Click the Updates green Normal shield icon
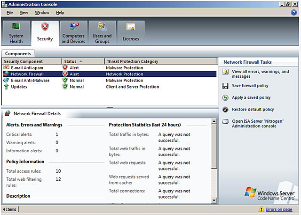Screen dimensions: 301x215 point(65,86)
